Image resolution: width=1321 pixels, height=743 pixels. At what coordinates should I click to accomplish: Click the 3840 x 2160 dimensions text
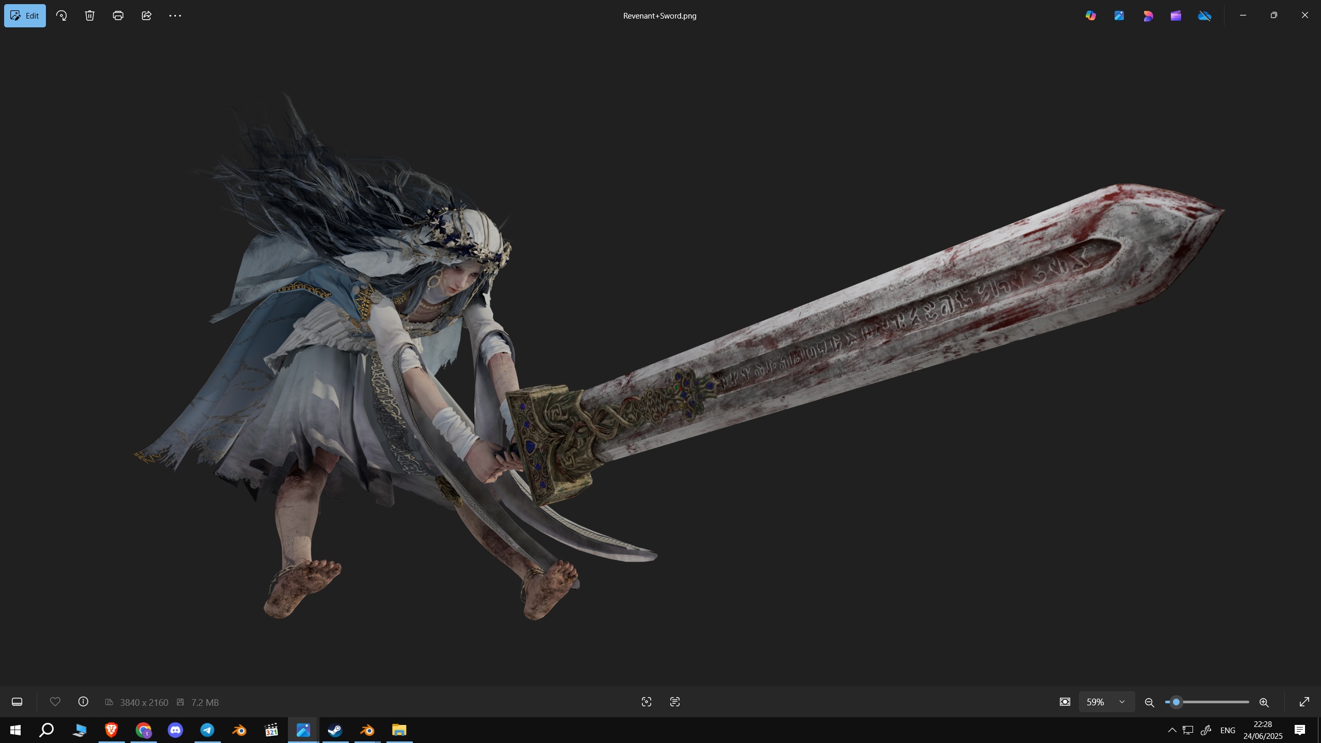pos(144,702)
